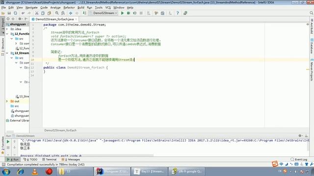The image size is (314, 176).
Task: Click the Open folder toolbar icon
Action: 3,13
